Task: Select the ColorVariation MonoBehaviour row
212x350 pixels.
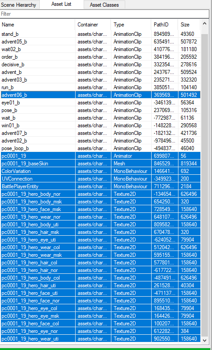Action: click(x=101, y=171)
